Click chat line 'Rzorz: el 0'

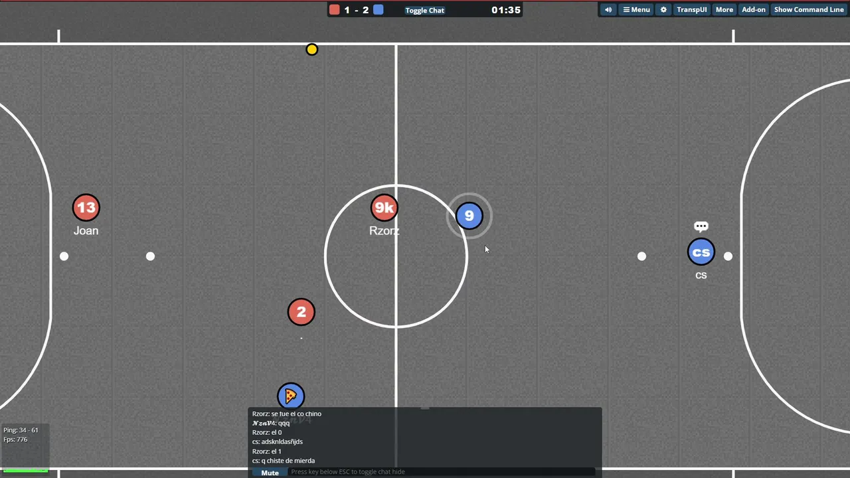tap(267, 432)
